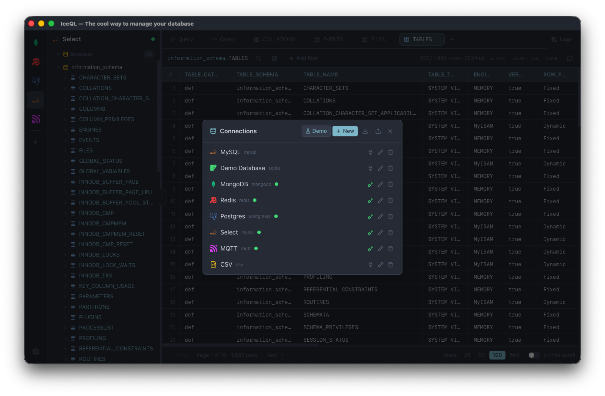
Task: Click the Demo button in Connections
Action: pyautogui.click(x=316, y=131)
